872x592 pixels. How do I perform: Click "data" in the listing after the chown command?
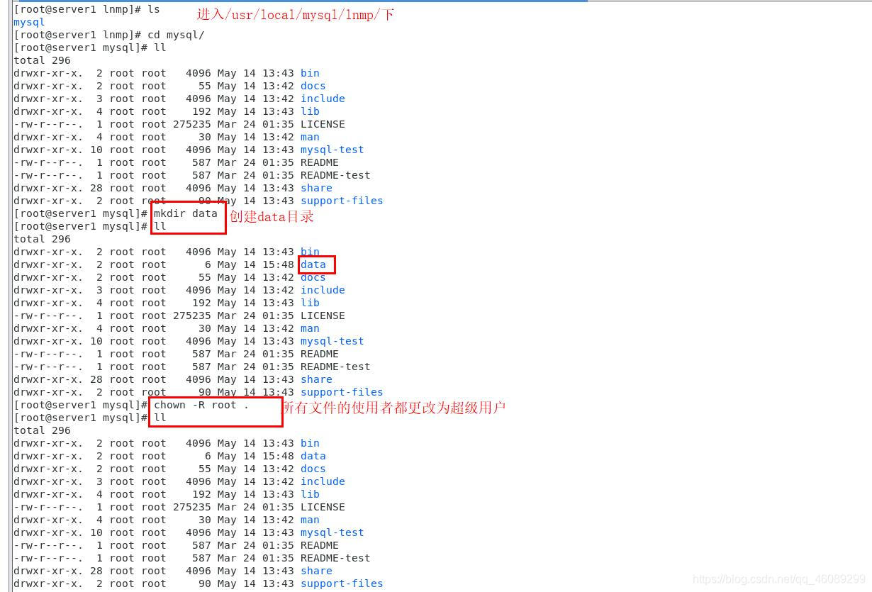pos(313,456)
